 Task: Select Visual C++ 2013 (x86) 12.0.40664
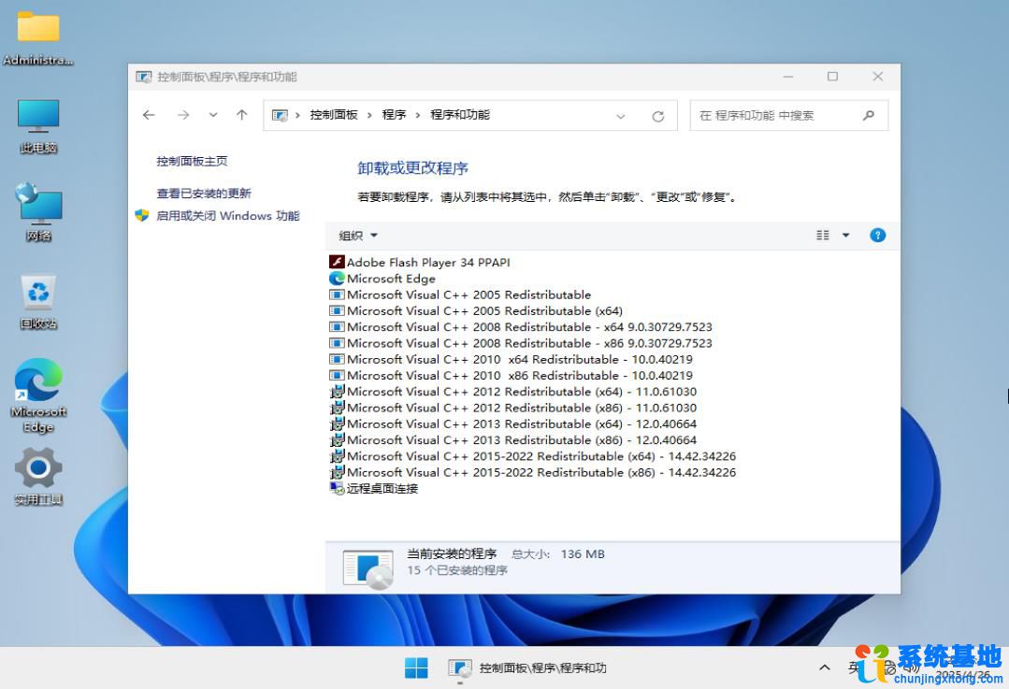[522, 439]
